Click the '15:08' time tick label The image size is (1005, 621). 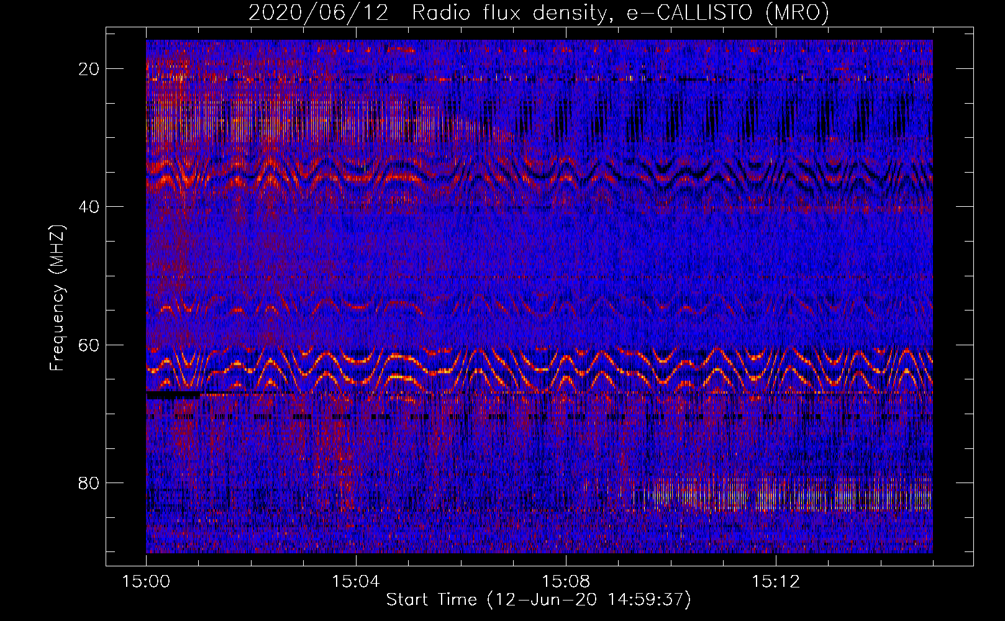point(566,582)
